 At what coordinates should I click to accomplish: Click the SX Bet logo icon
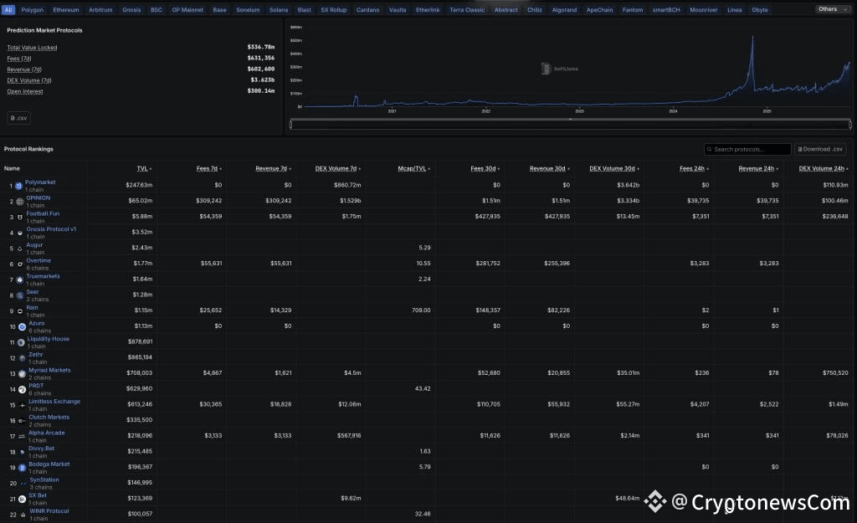pos(20,499)
